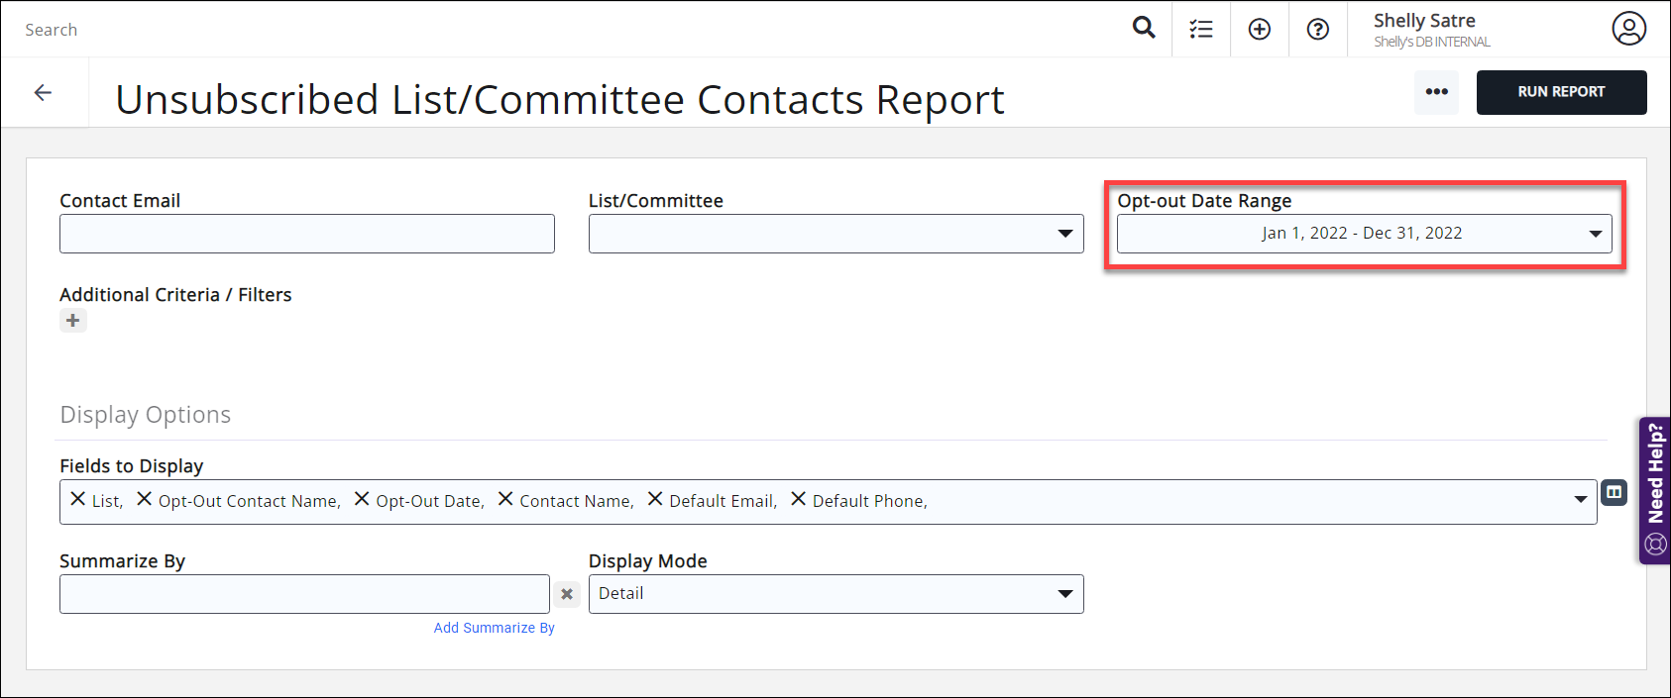The height and width of the screenshot is (698, 1671).
Task: Expand the Fields to Display dropdown arrow
Action: coord(1580,500)
